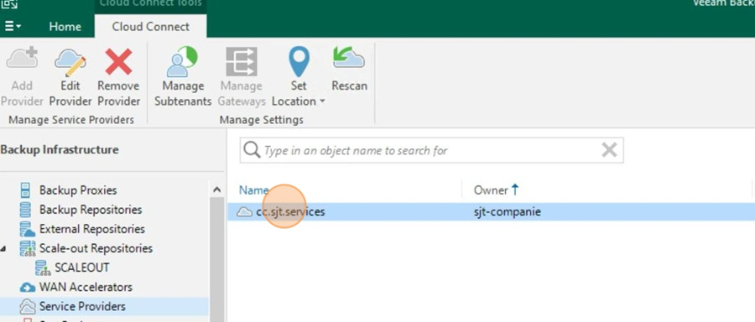Click the External Repositories tree icon
Viewport: 755px width, 322px height.
click(x=28, y=229)
